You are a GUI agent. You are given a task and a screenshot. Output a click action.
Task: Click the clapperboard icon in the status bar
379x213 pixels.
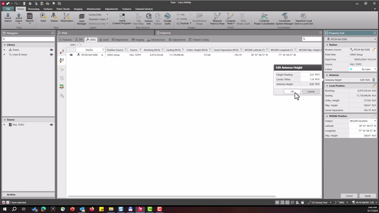(x=302, y=203)
